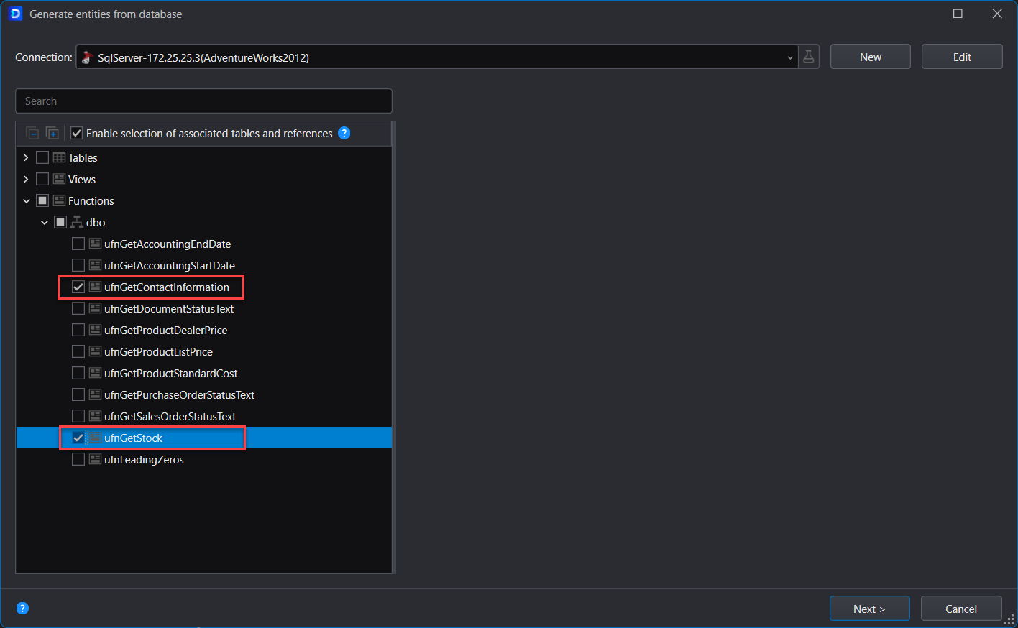1018x628 pixels.
Task: Click the expand all nodes icon
Action: pos(52,133)
